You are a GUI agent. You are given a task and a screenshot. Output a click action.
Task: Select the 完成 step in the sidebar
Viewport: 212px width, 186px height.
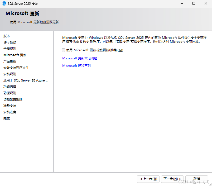(x=7, y=118)
